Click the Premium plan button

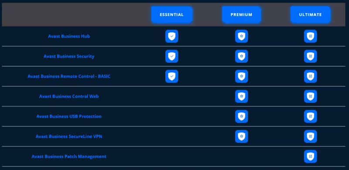pos(242,15)
